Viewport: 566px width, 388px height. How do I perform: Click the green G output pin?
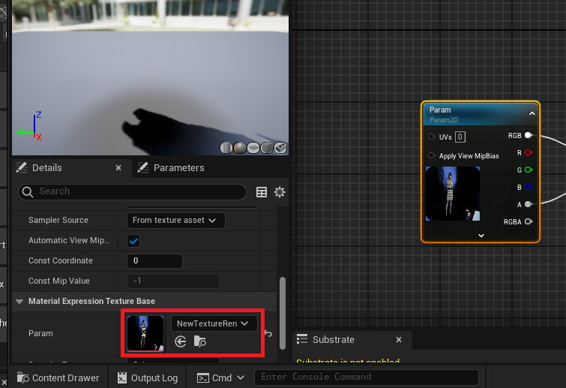(x=529, y=170)
